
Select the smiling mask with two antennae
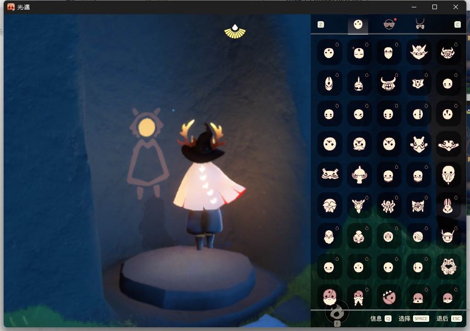[x=448, y=237]
